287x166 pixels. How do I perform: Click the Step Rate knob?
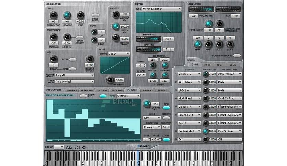[147, 104]
